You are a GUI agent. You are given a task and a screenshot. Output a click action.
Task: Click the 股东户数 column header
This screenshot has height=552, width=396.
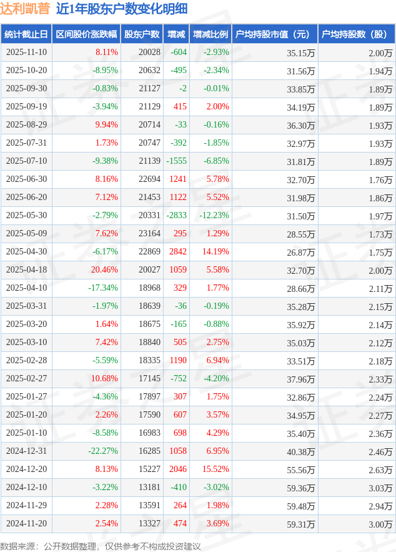coord(142,34)
